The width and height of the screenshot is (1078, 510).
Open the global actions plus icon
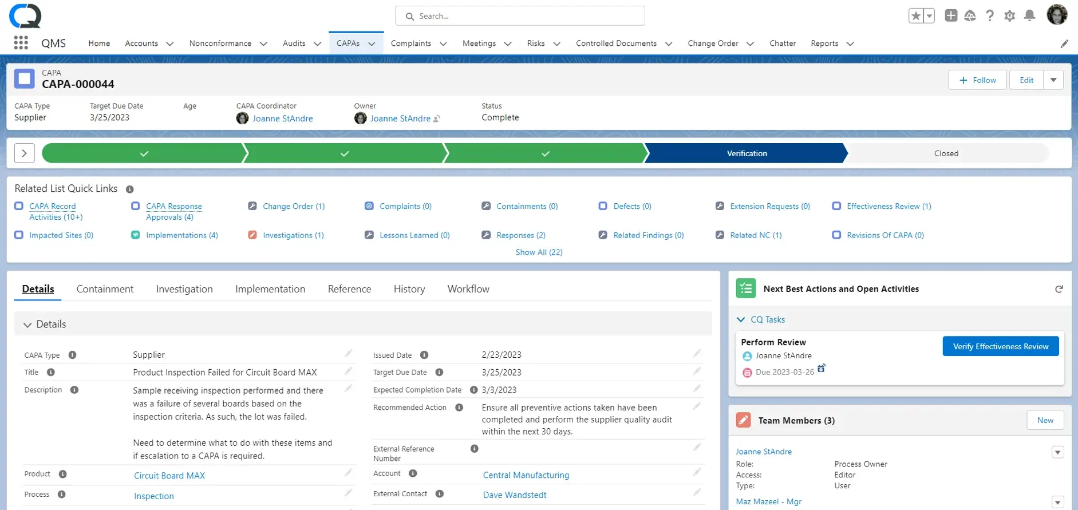(951, 16)
